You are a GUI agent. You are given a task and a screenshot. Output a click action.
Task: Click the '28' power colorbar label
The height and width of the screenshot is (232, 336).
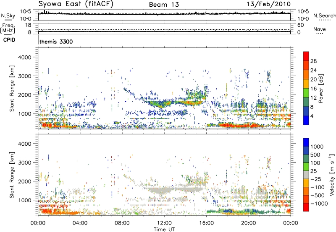[x=313, y=61]
